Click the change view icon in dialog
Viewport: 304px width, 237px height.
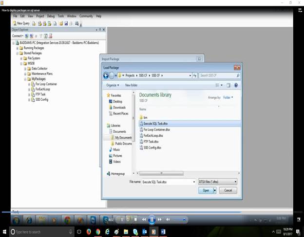217,85
